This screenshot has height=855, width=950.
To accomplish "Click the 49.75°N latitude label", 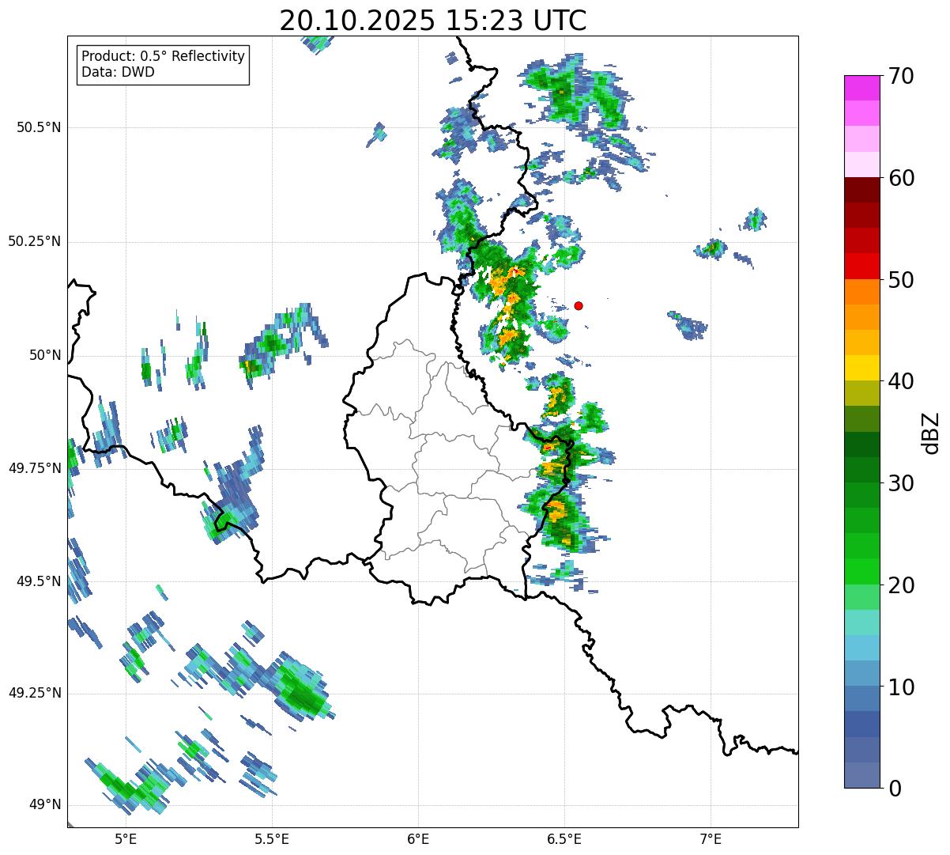I will (x=34, y=468).
